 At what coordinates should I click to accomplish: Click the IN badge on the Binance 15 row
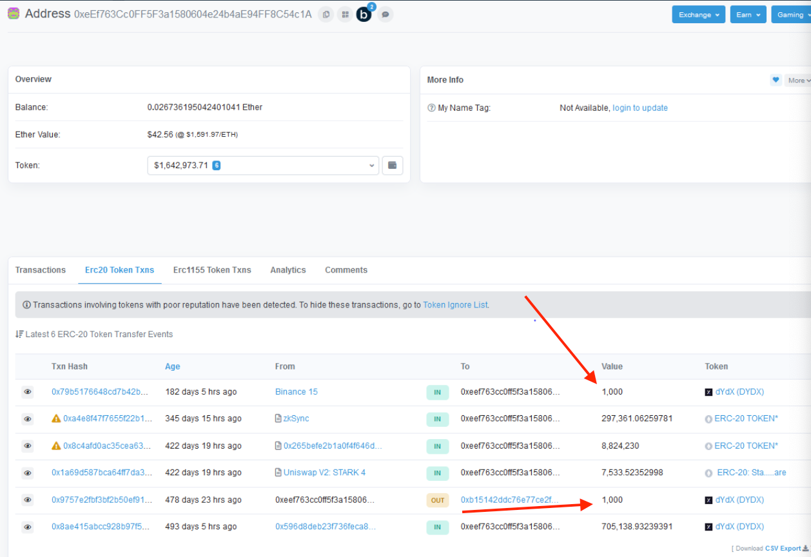pos(437,392)
